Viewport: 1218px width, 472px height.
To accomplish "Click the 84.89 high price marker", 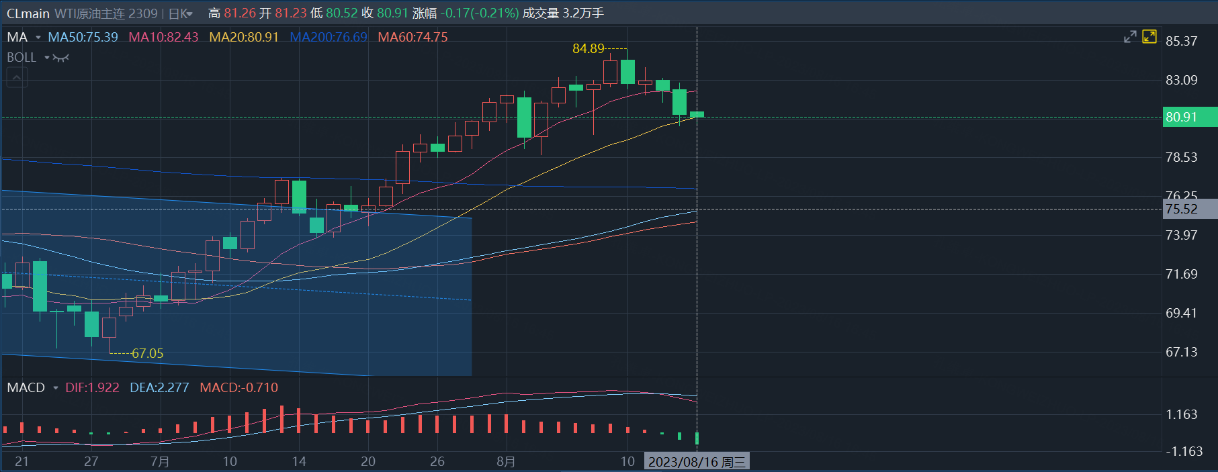I will [x=589, y=48].
